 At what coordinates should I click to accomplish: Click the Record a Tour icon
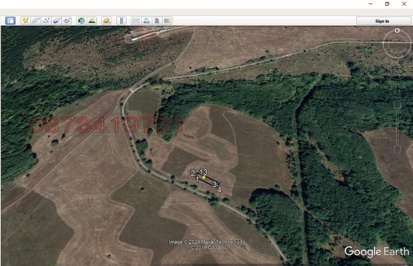67,21
